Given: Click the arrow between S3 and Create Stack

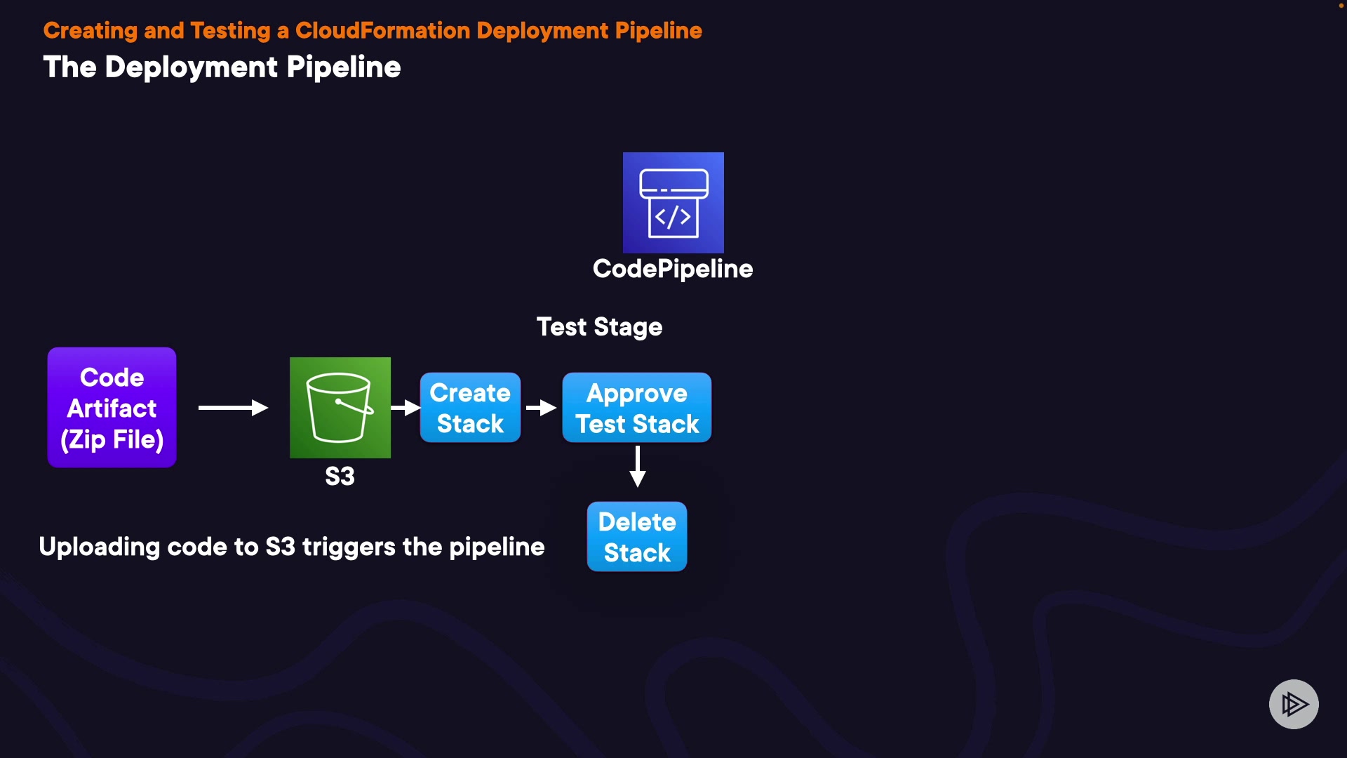Looking at the screenshot, I should pos(406,408).
